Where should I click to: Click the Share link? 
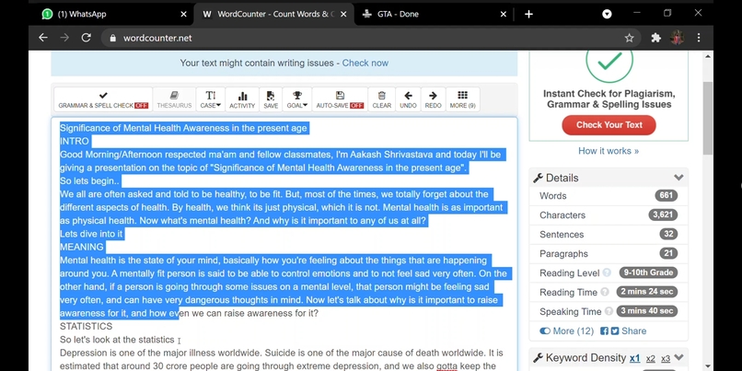633,330
